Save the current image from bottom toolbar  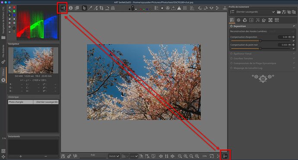tap(63, 156)
